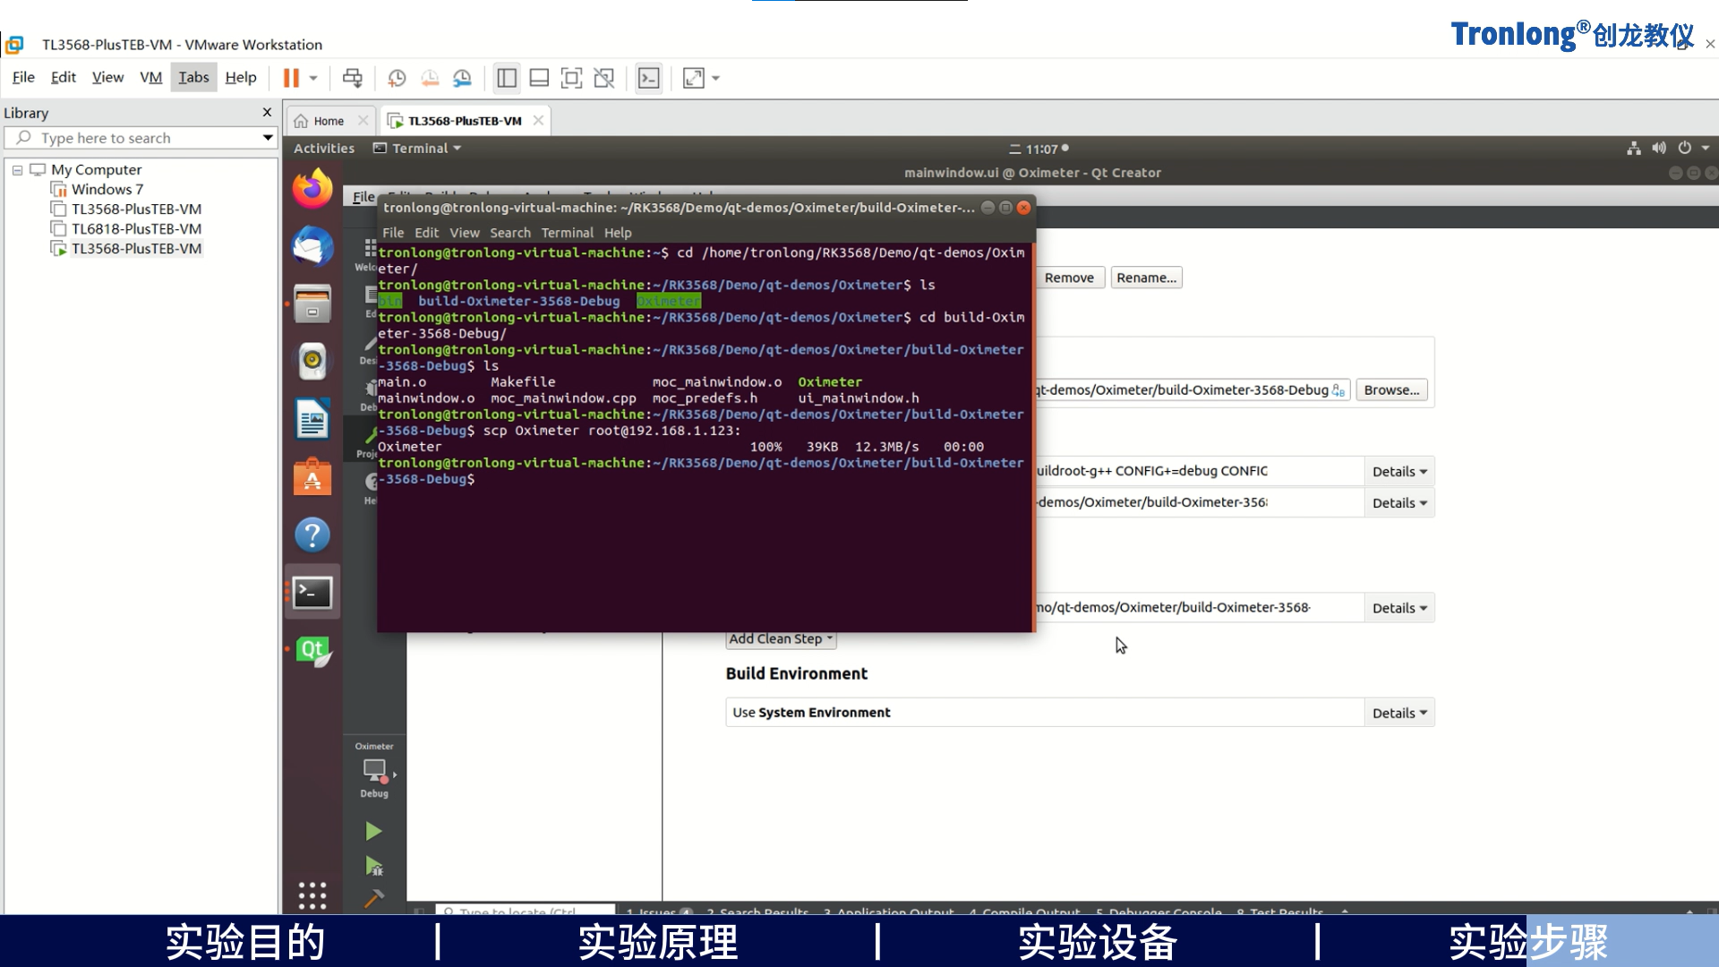Expand the Clean step Details option
The width and height of the screenshot is (1719, 967).
[x=1398, y=607]
